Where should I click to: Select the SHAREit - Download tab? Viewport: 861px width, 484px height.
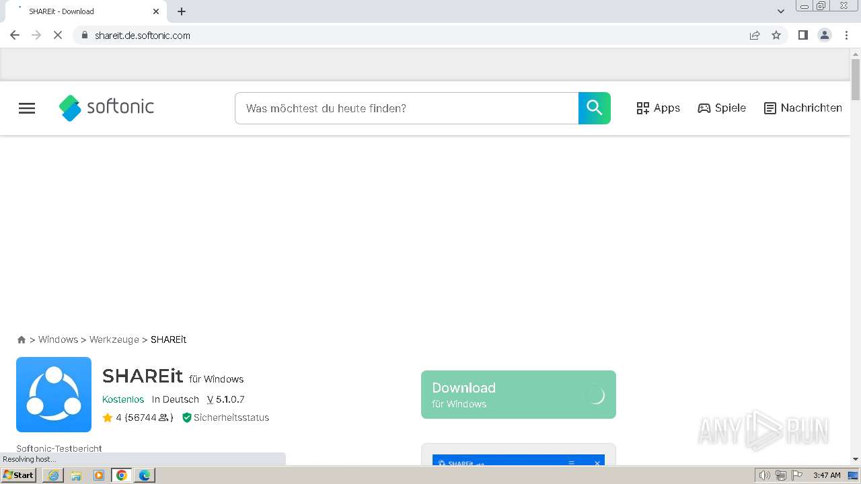coord(86,11)
